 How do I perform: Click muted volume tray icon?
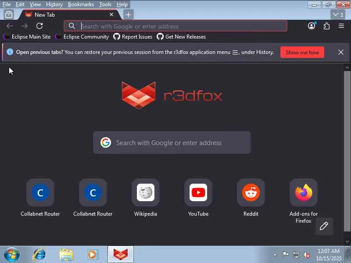tap(307, 255)
